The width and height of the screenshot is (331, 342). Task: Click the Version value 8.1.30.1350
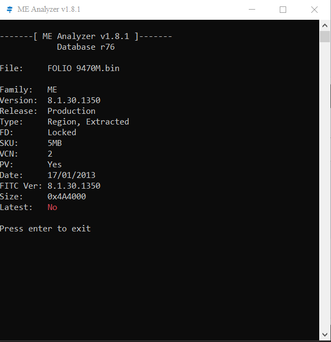74,100
